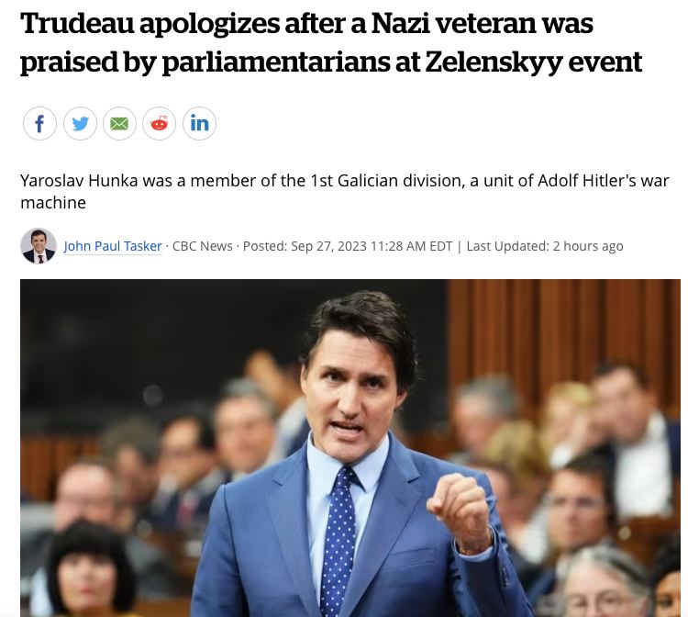
Task: Share the story on Reddit
Action: pos(160,123)
